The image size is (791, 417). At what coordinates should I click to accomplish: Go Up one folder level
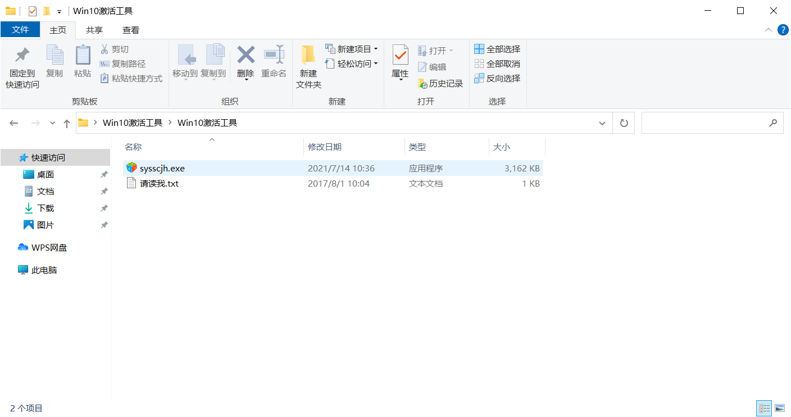tap(66, 123)
